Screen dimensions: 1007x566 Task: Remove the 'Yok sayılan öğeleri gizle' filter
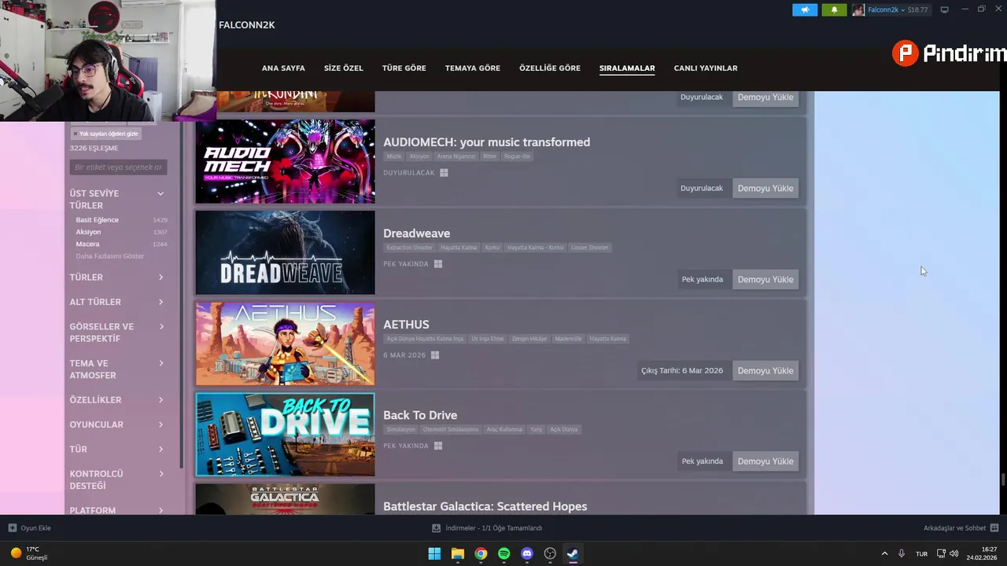click(x=76, y=134)
